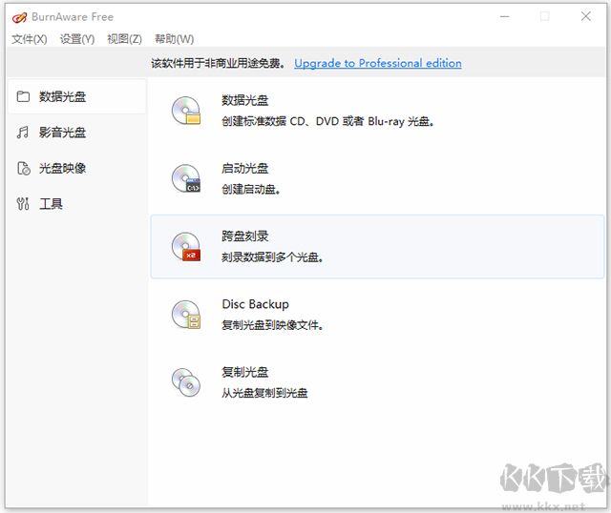The image size is (611, 513).
Task: Click the Disc Backup disc icon
Action: 186,315
